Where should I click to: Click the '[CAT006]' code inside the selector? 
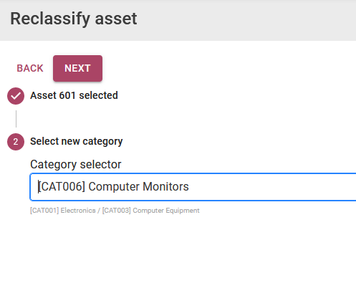(62, 186)
